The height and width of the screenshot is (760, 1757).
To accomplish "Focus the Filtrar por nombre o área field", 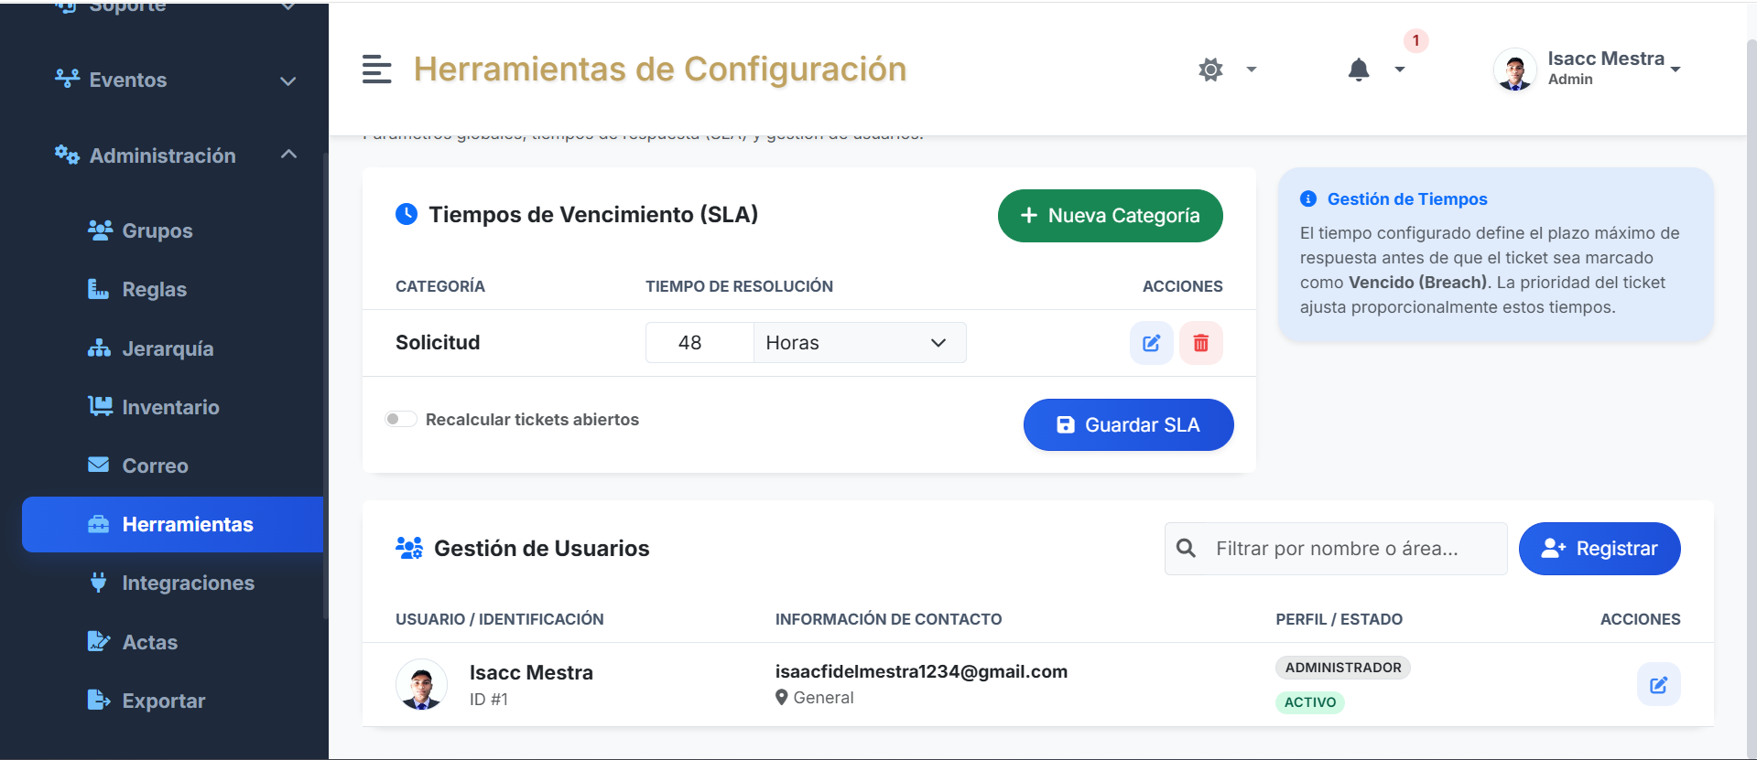I will (1336, 549).
